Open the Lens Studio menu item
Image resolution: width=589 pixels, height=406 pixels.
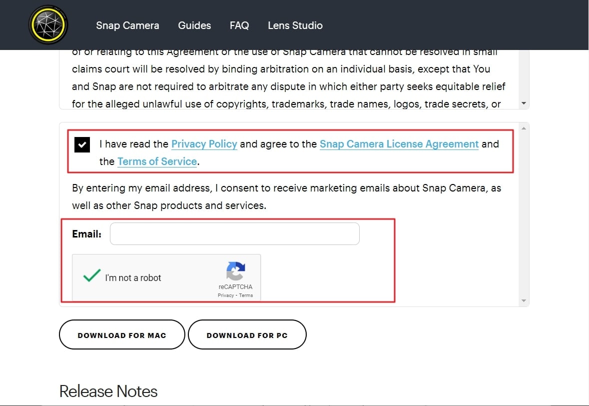click(x=295, y=25)
